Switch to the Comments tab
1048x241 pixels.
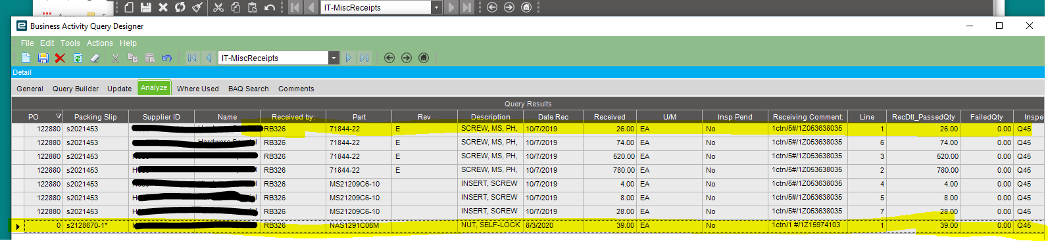click(x=296, y=89)
